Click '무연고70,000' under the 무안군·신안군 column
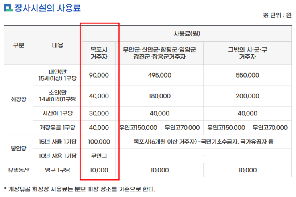Viewport: 296px width, 197px height. click(x=182, y=128)
